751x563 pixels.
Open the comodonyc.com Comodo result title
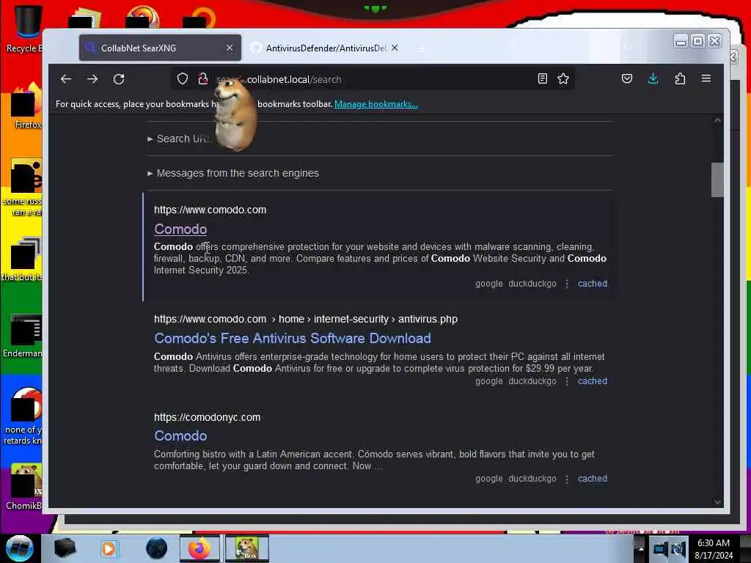tap(180, 435)
